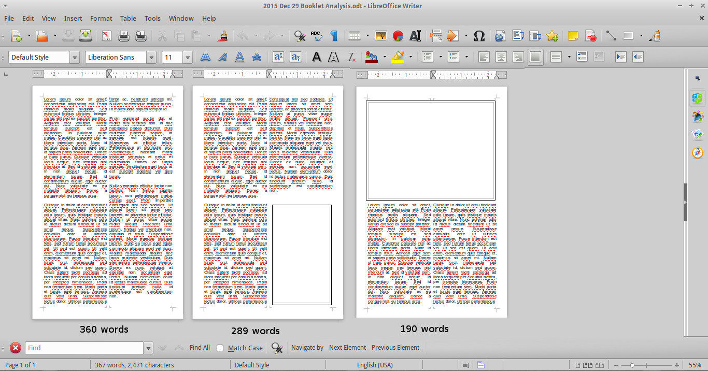Expand Open recent files dropdown arrow

55,36
